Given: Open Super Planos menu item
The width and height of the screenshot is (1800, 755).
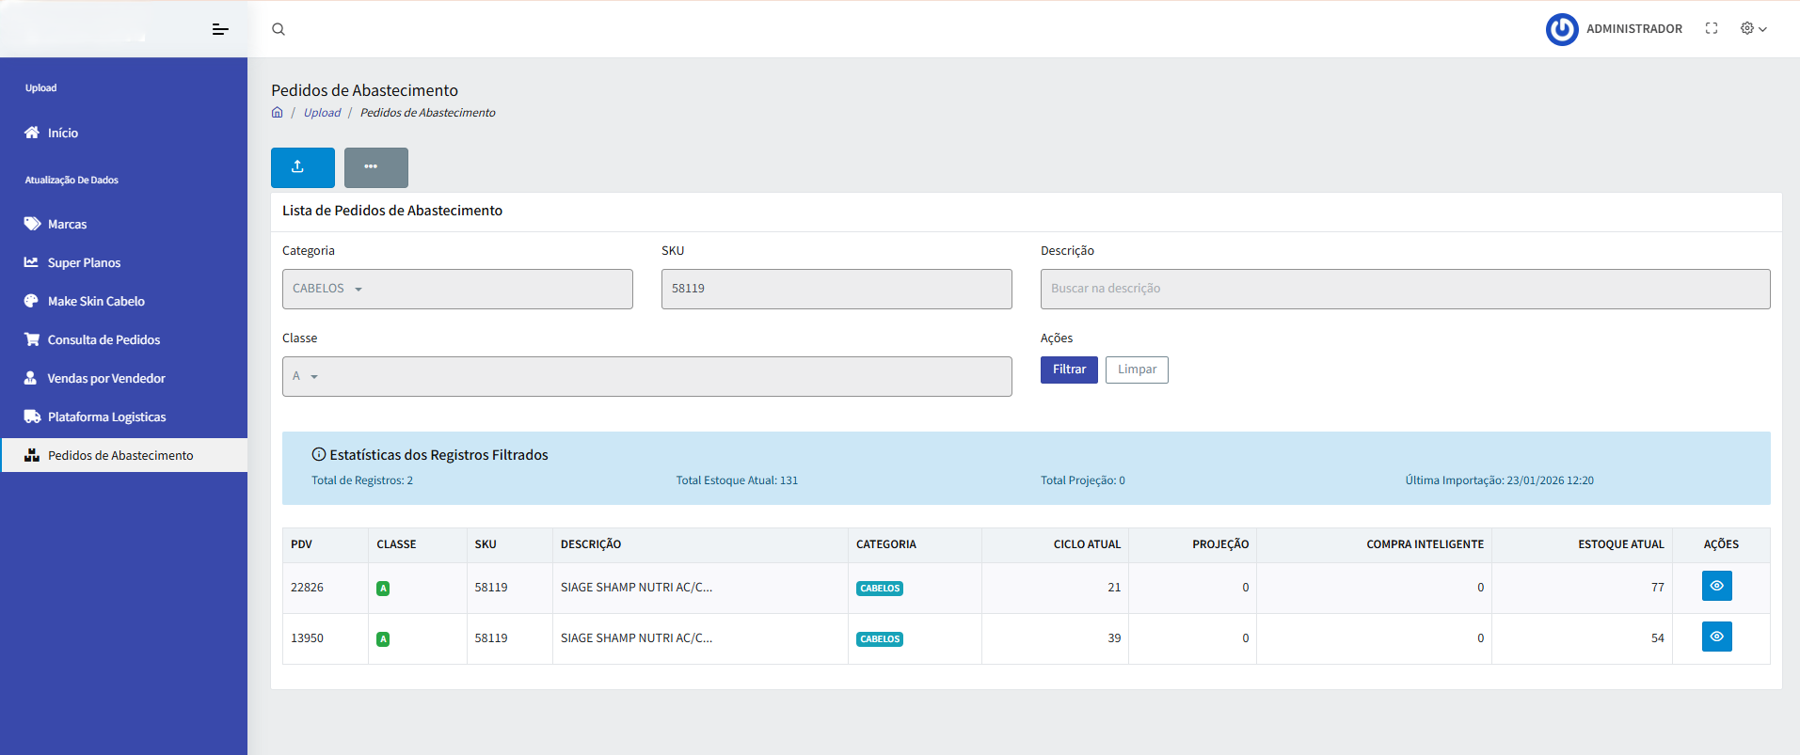Looking at the screenshot, I should point(84,263).
